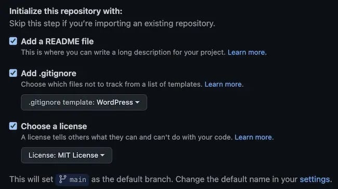
Task: Open Learn more link about README
Action: tap(247, 52)
